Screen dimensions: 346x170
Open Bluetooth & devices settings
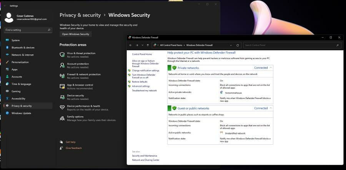(x=28, y=48)
